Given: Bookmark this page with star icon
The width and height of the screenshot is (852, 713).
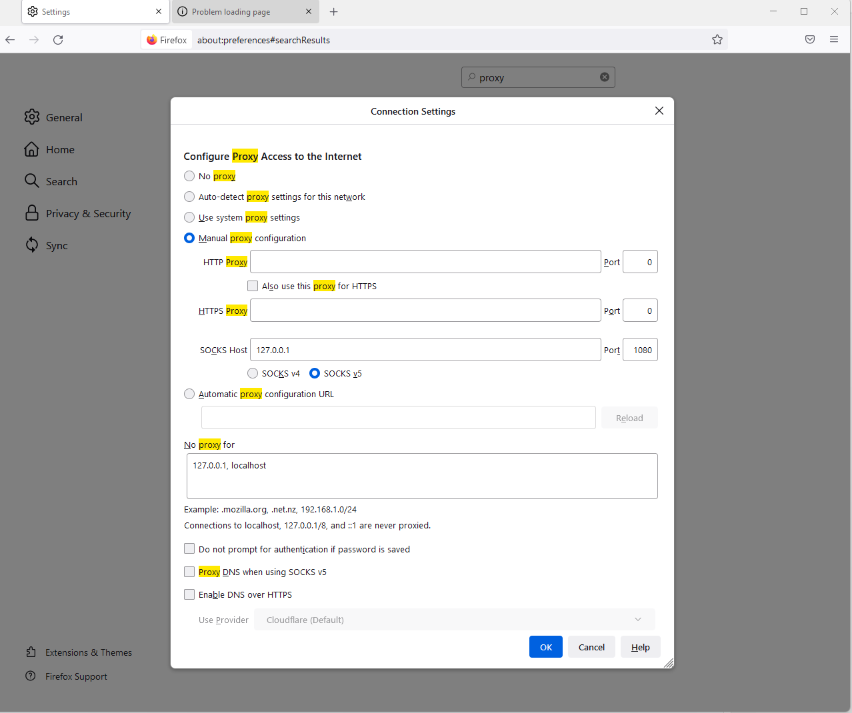Looking at the screenshot, I should pyautogui.click(x=717, y=40).
